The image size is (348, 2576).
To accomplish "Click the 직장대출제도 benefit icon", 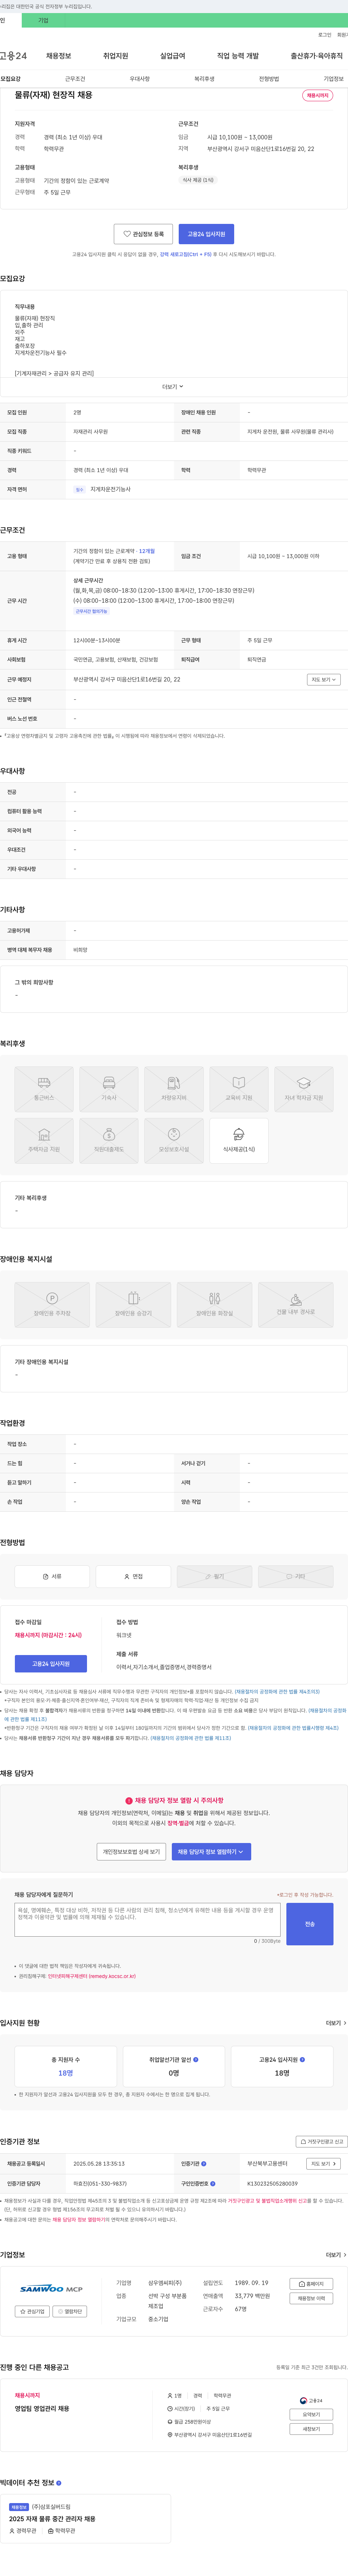I will tap(109, 1141).
